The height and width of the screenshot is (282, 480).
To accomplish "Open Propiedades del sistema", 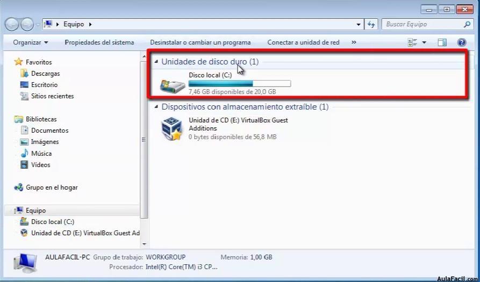I will point(99,42).
